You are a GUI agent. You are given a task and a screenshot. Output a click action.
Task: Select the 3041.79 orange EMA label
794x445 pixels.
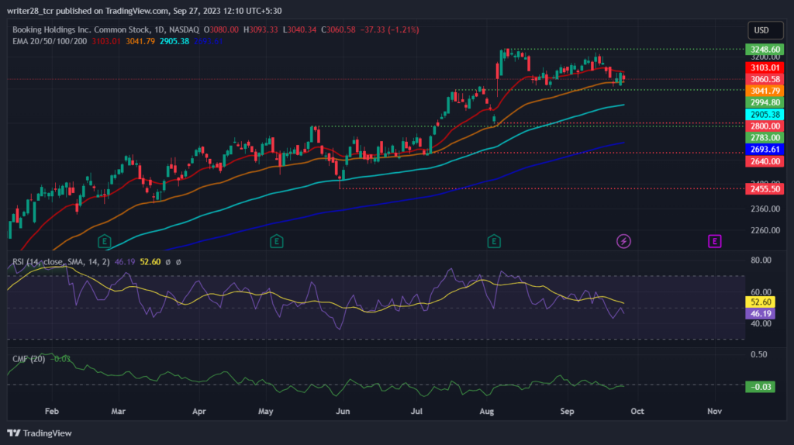pyautogui.click(x=765, y=91)
